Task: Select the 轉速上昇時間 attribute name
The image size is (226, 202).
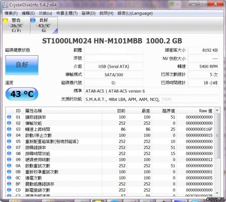Action: (38, 129)
